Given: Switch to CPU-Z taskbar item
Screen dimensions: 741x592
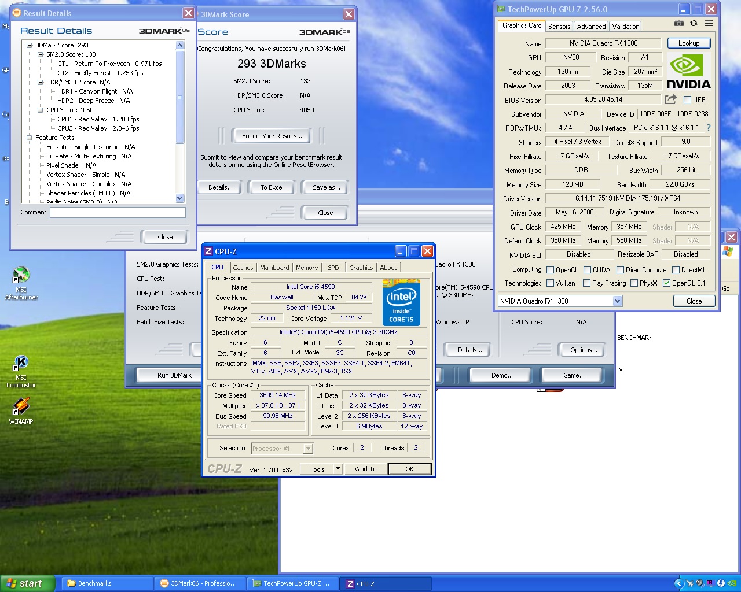Looking at the screenshot, I should [387, 583].
